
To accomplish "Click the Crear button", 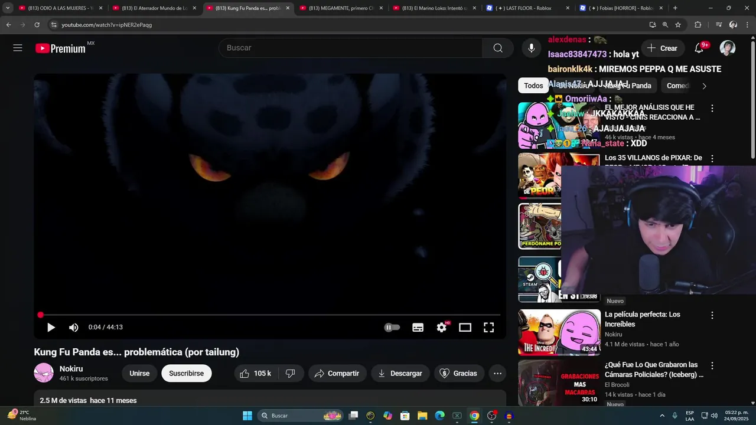I will pyautogui.click(x=662, y=48).
